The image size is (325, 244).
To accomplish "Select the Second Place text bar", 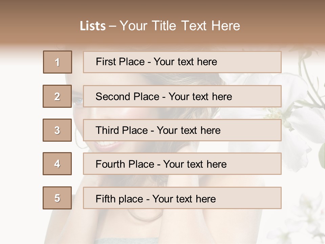I will pyautogui.click(x=182, y=96).
